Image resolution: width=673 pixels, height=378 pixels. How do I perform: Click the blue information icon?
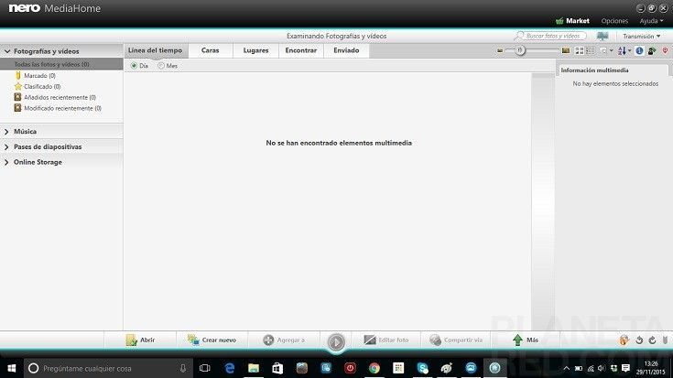coord(639,50)
